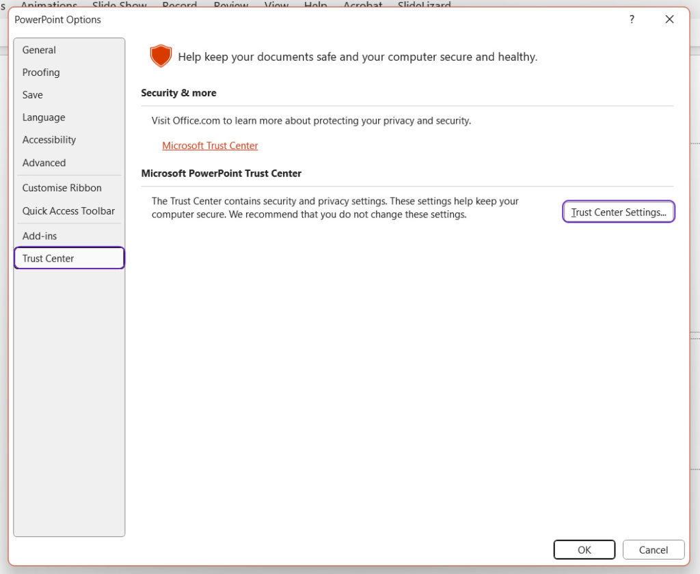The image size is (700, 574).
Task: Click the Trust Center Settings button
Action: point(618,212)
